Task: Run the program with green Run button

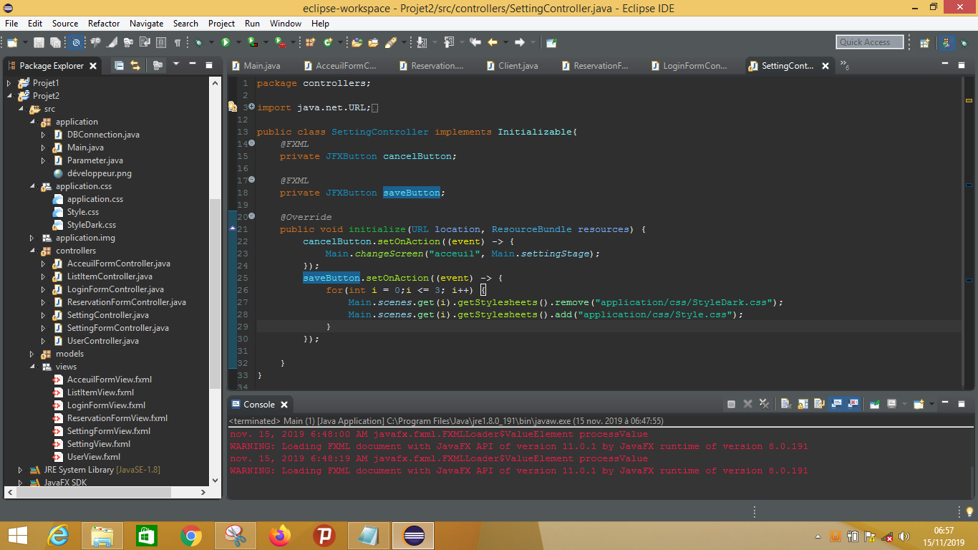Action: (x=226, y=42)
